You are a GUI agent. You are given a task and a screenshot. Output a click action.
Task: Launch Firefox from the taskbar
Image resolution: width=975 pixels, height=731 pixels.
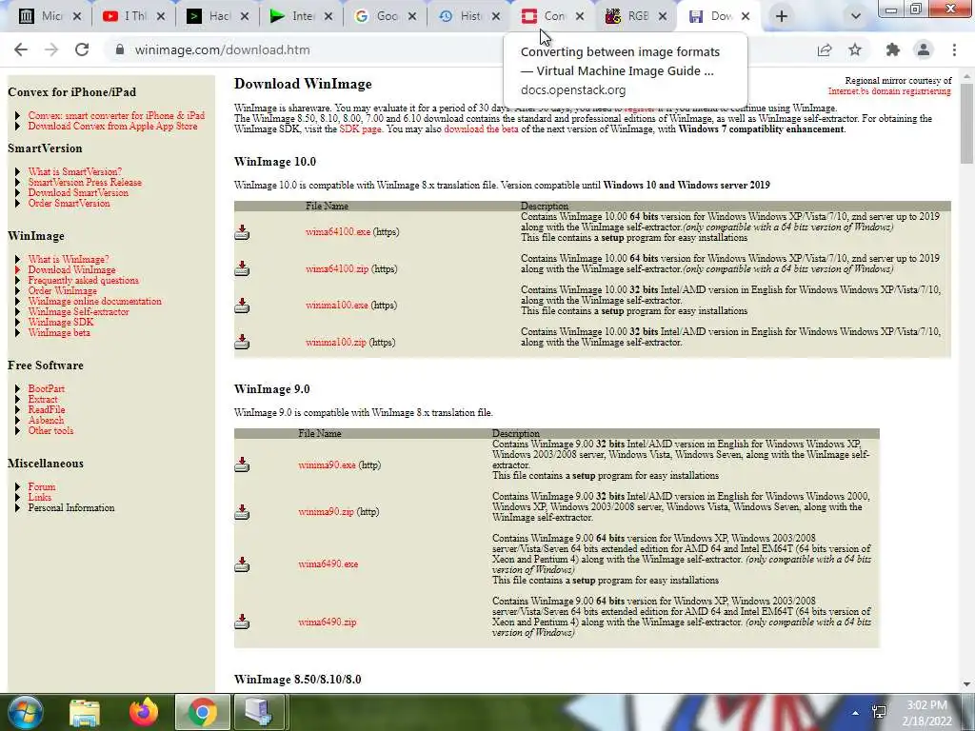(144, 712)
